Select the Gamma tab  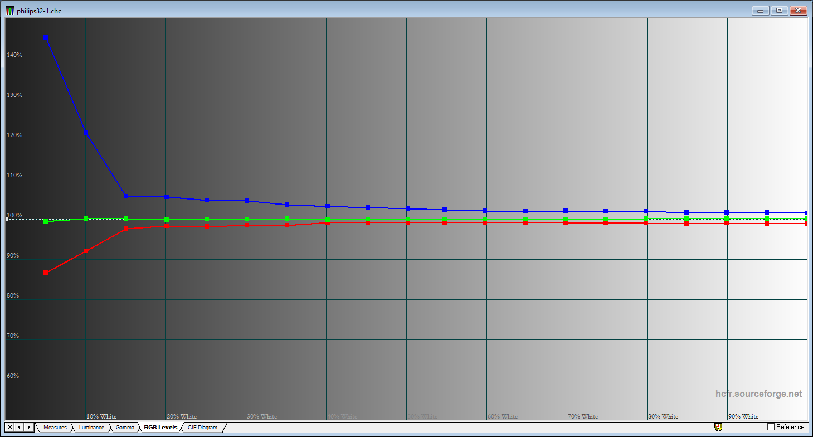pyautogui.click(x=125, y=428)
